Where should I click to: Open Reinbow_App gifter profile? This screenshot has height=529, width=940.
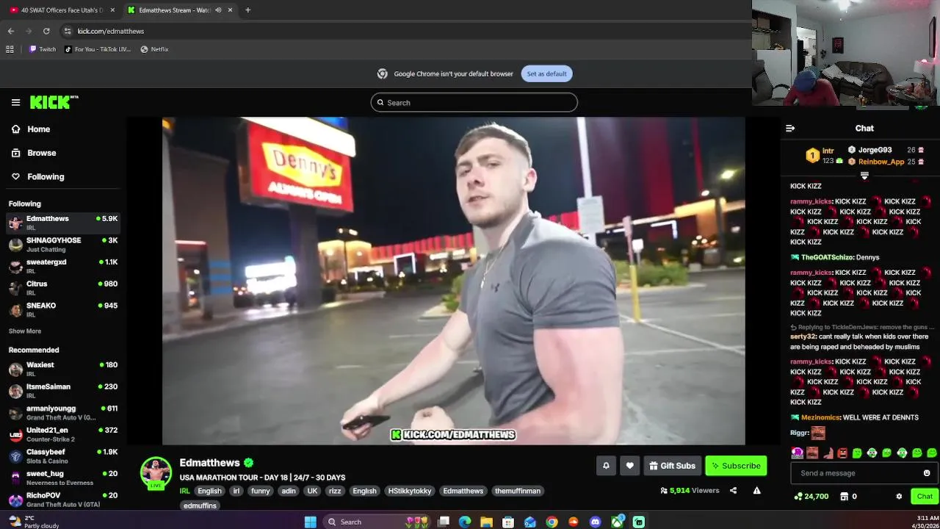click(881, 162)
